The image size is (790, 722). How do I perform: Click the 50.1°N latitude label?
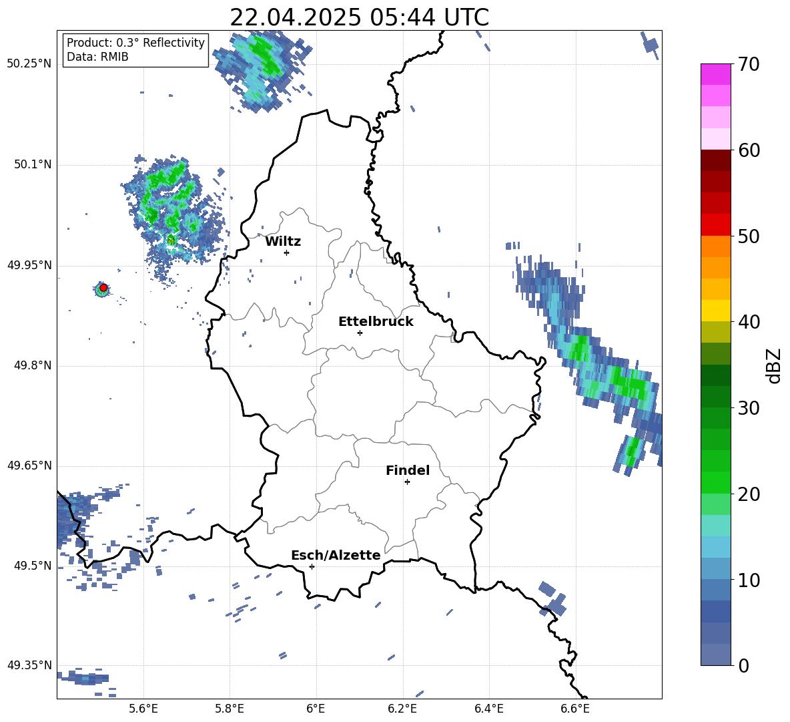point(33,165)
